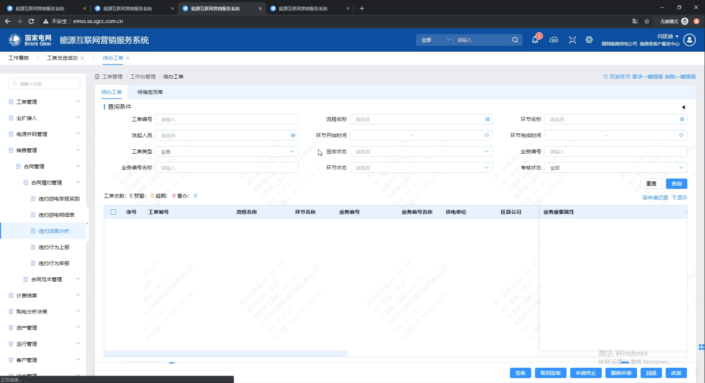The width and height of the screenshot is (705, 383).
Task: Open the 工单类型 dropdown
Action: tap(227, 151)
